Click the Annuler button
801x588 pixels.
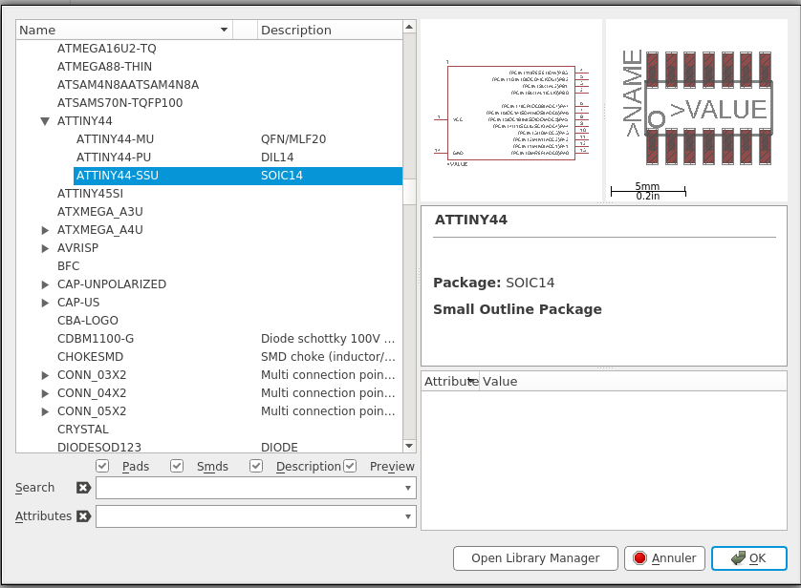(664, 558)
